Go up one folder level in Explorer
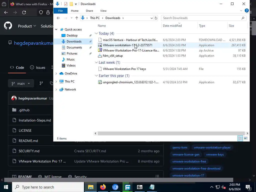The image size is (256, 192). (x=76, y=18)
